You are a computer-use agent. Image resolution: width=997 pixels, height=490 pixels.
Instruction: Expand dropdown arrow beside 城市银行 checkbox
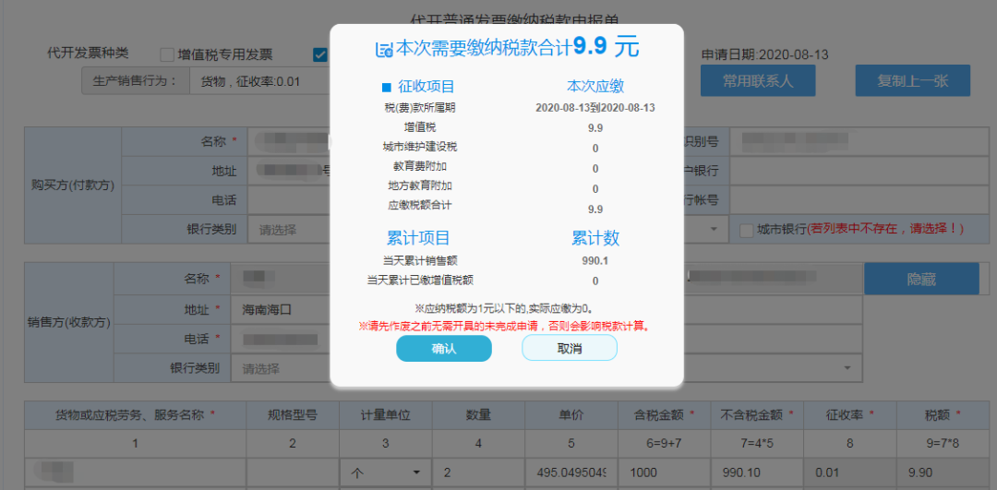[x=714, y=230]
